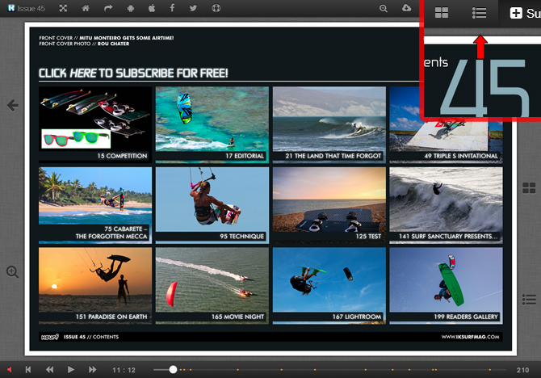The image size is (541, 378).
Task: Click the 'Click here to subscribe for free' link
Action: (x=133, y=73)
